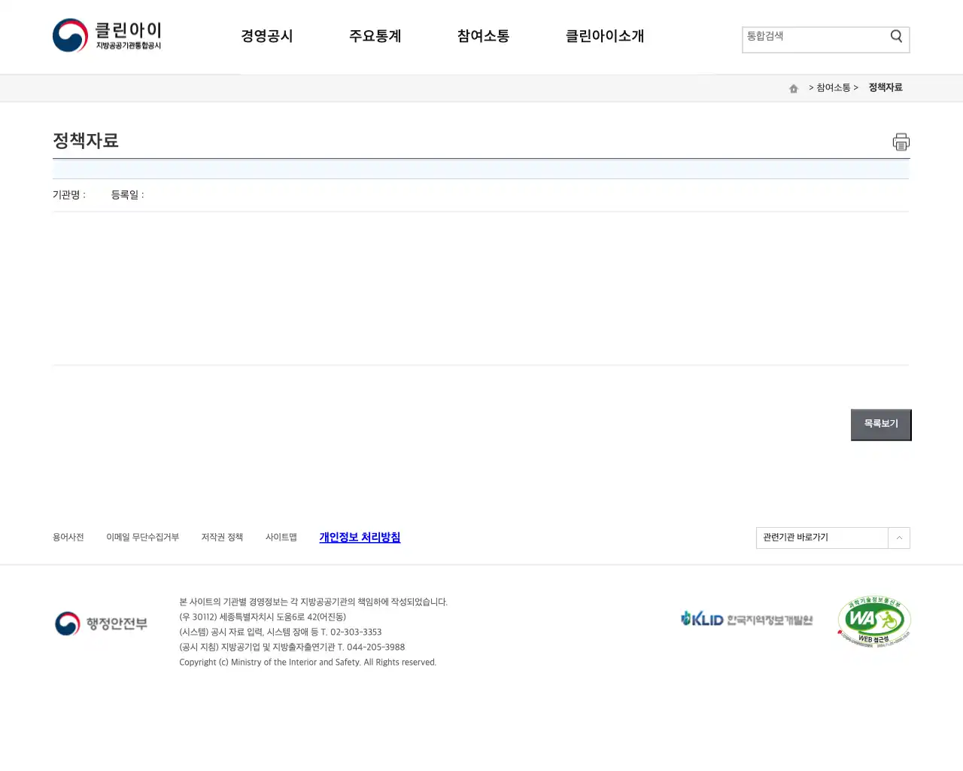Image resolution: width=963 pixels, height=771 pixels.
Task: Click the 사이트맵 footer link
Action: 281,538
